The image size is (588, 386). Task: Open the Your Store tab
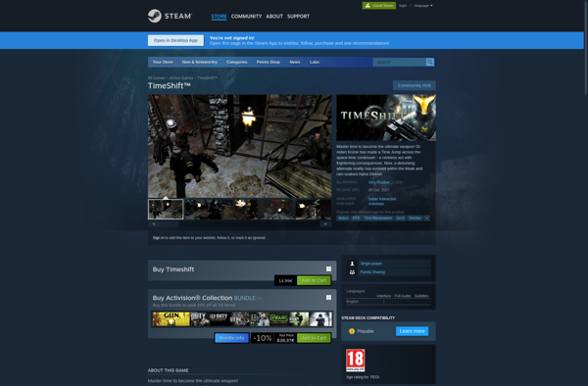click(x=163, y=62)
